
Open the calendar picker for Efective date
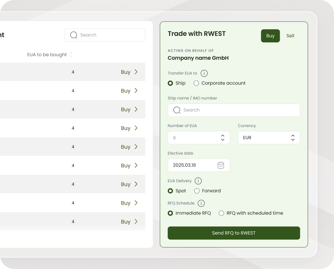[x=221, y=165]
